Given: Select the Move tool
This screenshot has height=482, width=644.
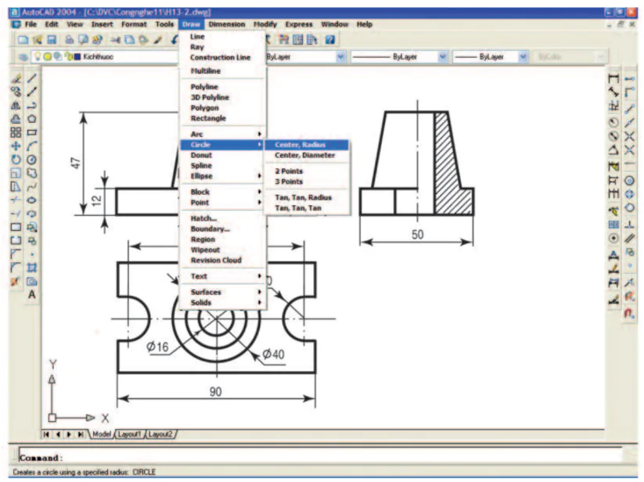Looking at the screenshot, I should click(x=16, y=146).
